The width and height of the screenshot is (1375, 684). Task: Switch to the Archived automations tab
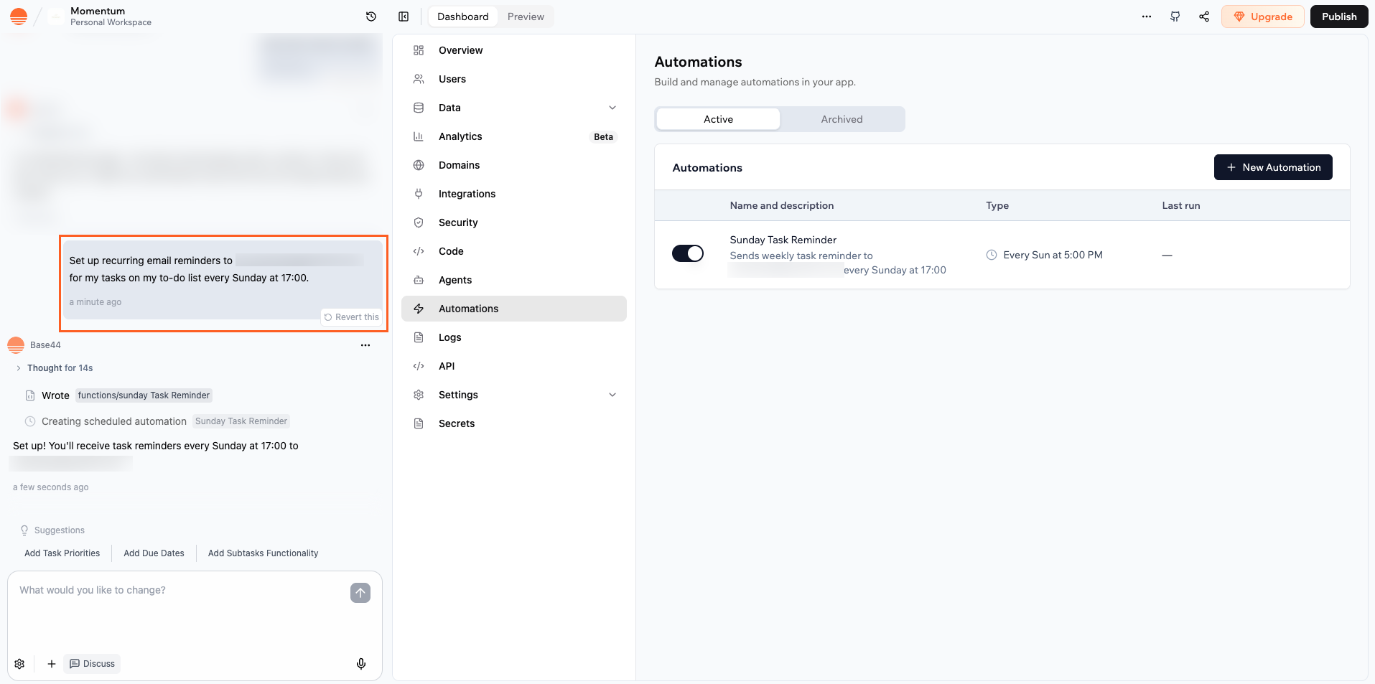(x=841, y=119)
